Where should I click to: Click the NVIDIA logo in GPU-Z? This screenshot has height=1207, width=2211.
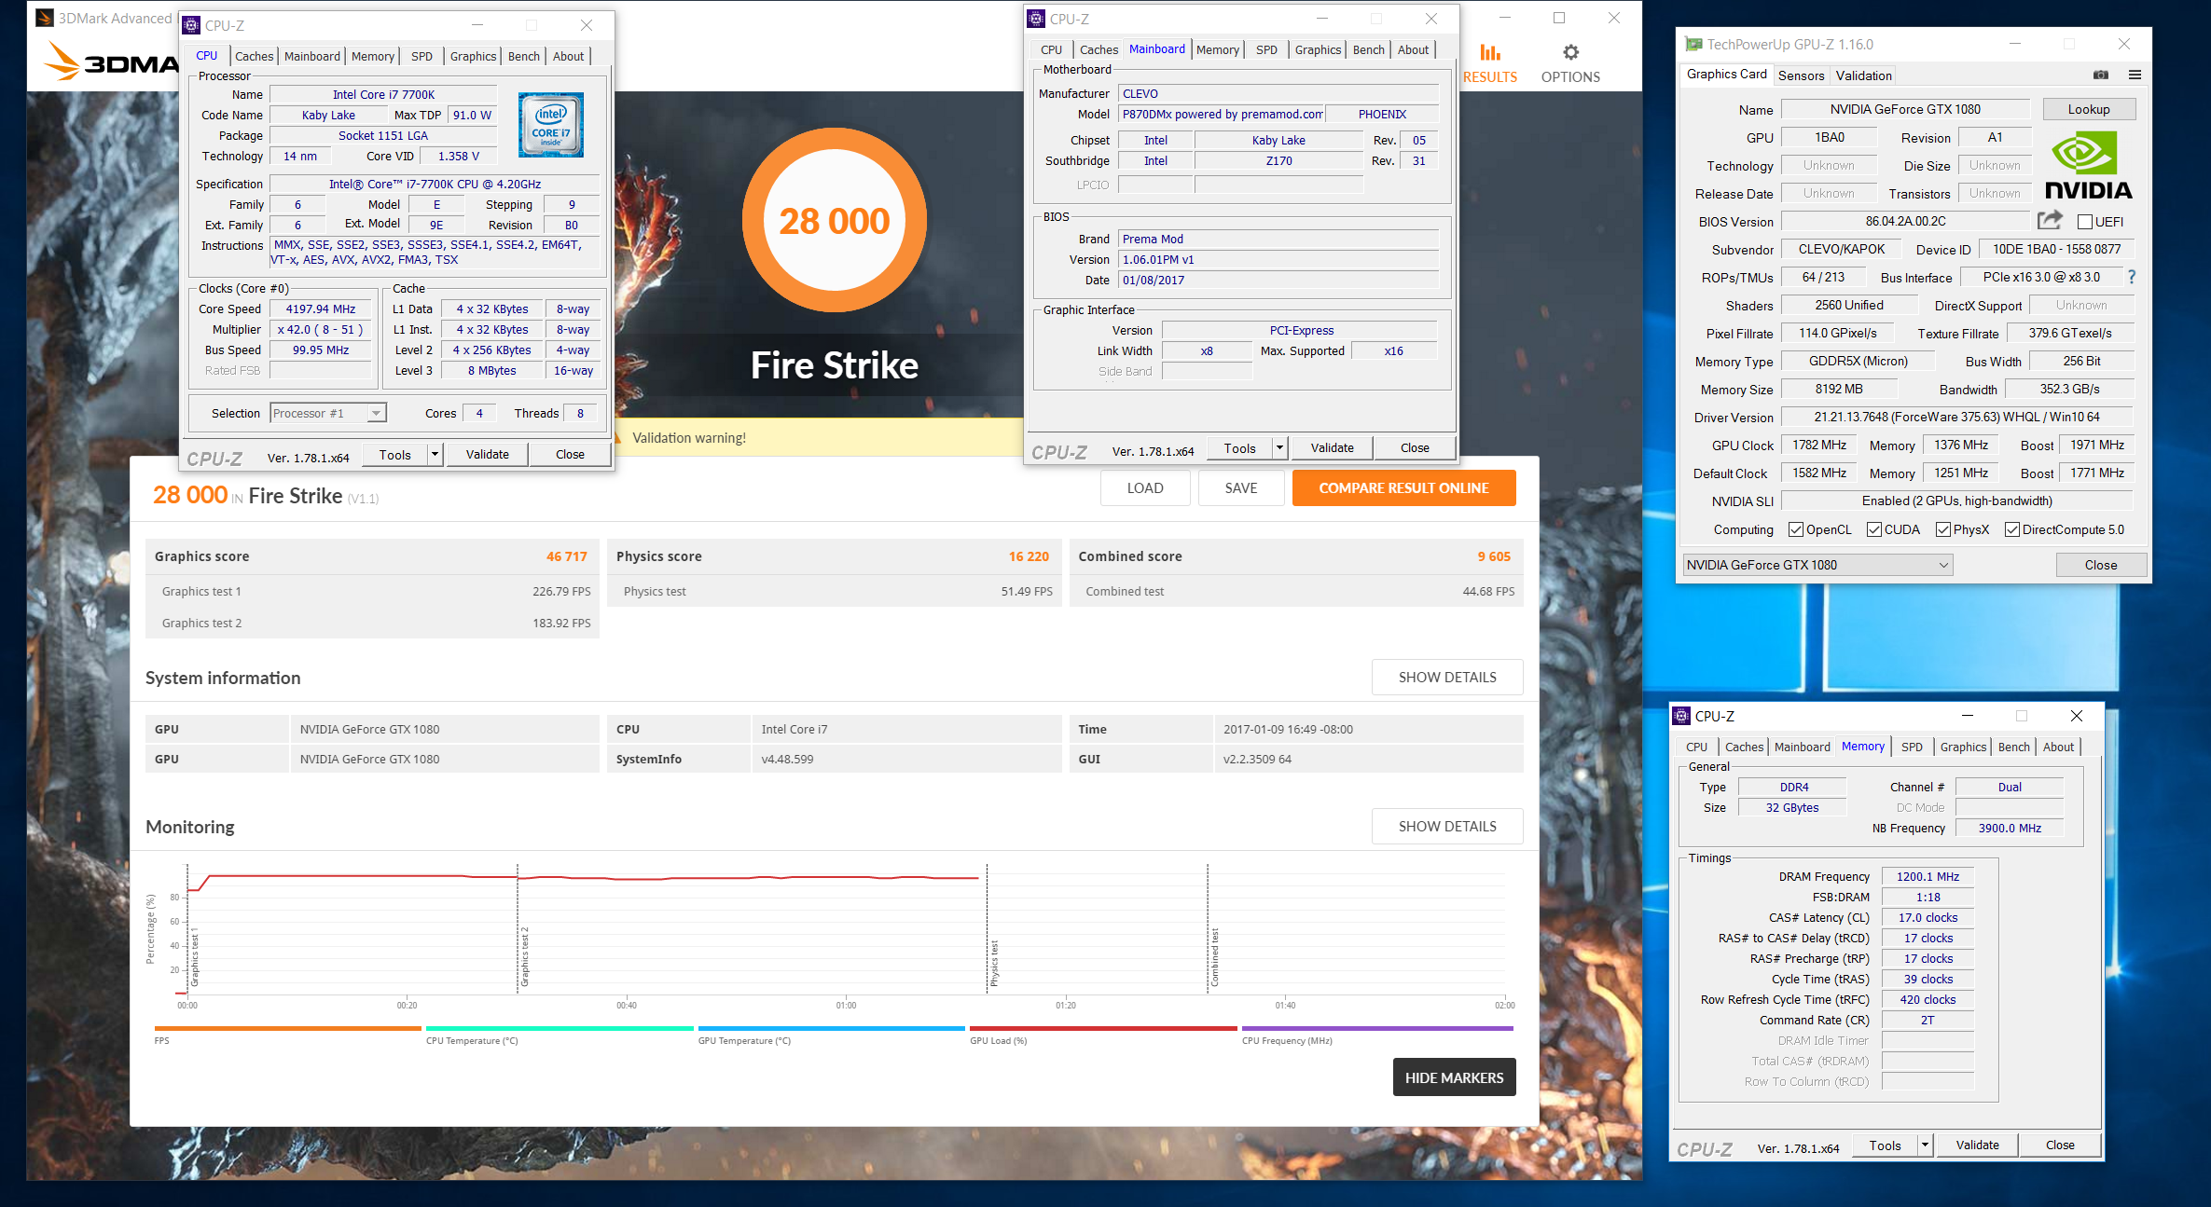coord(2088,166)
